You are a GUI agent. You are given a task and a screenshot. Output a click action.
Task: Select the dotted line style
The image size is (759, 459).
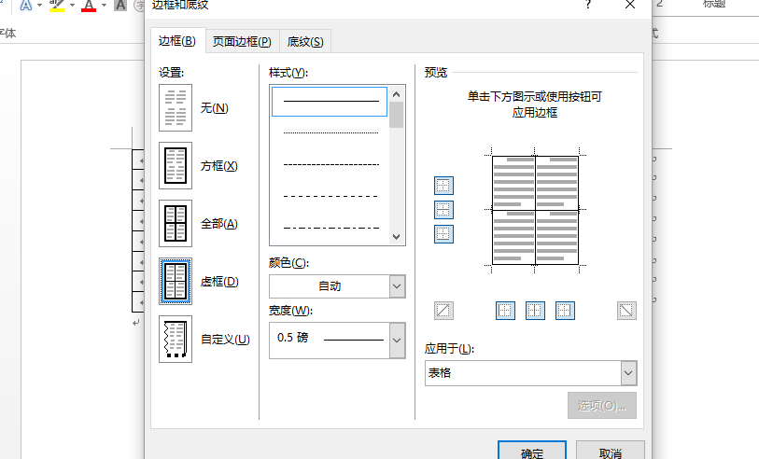point(330,132)
